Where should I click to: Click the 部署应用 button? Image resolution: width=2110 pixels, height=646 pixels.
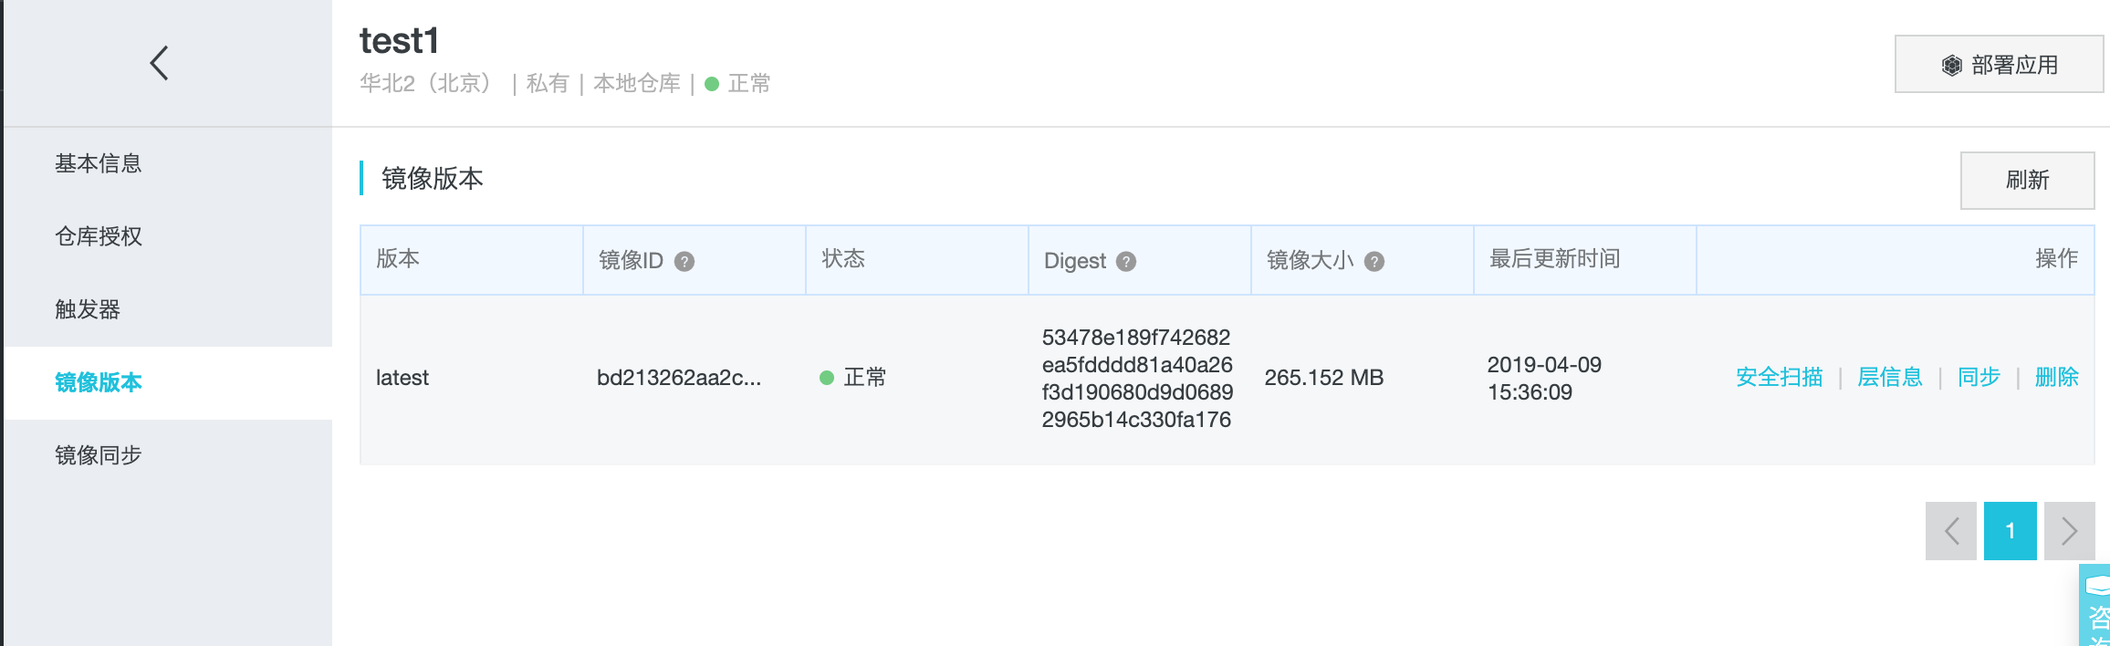tap(1999, 65)
